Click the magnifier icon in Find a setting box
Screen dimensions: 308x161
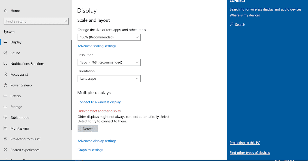pos(65,21)
